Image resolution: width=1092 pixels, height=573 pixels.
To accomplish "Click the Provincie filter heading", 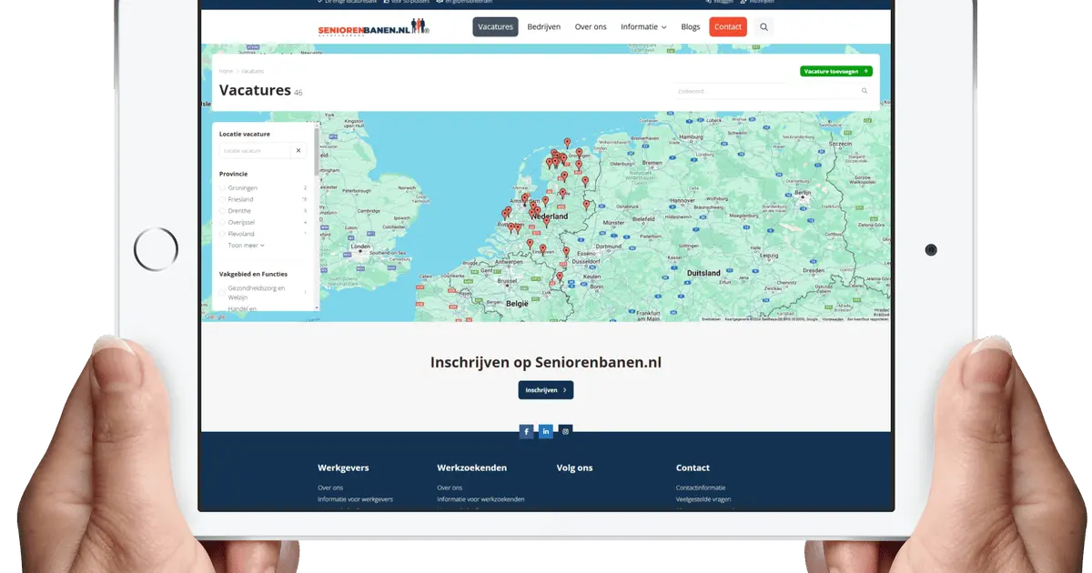I will pos(233,174).
